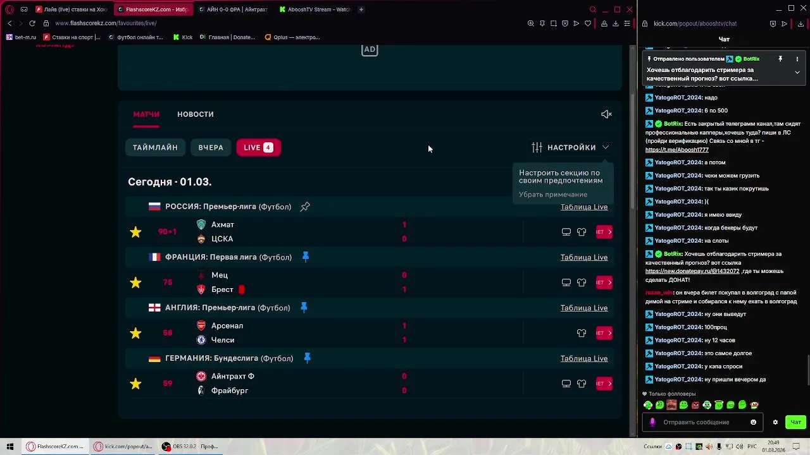Unpin the Англия Премьер-лига league
This screenshot has width=810, height=455.
click(304, 307)
